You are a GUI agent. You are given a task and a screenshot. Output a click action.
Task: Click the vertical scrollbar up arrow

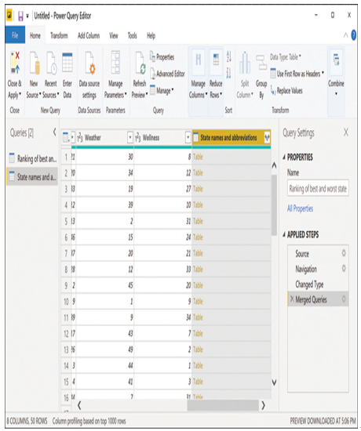pos(274,165)
